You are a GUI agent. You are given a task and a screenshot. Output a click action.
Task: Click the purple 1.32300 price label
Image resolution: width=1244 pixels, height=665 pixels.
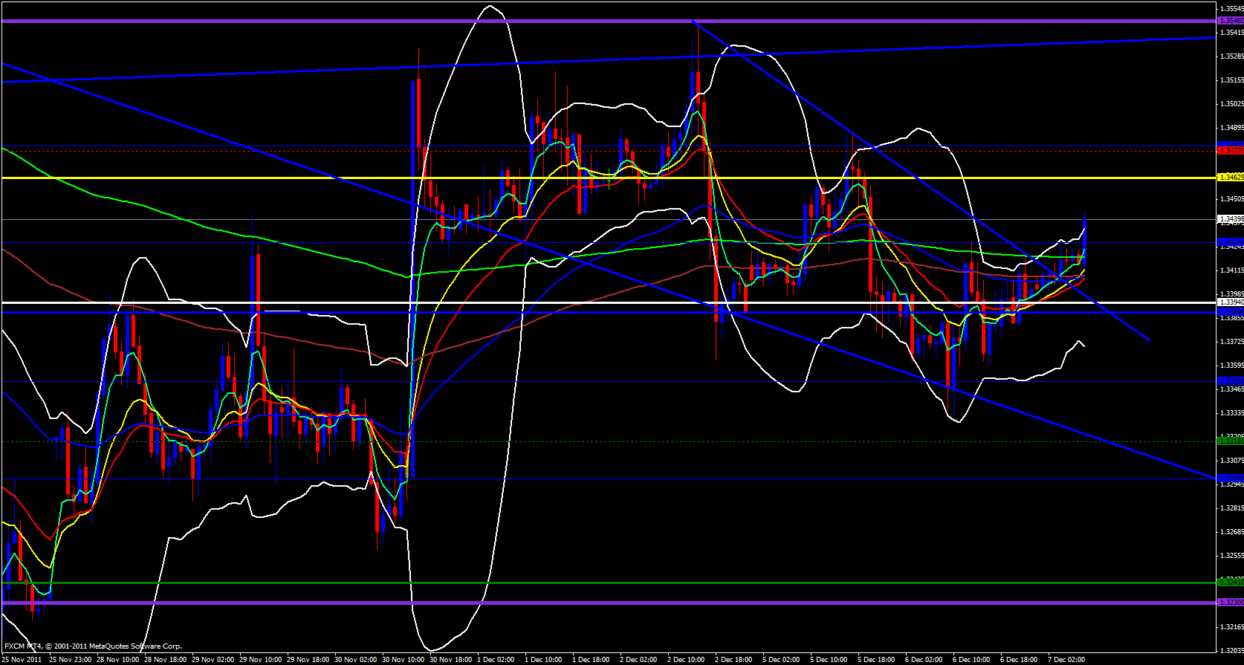tap(1231, 602)
